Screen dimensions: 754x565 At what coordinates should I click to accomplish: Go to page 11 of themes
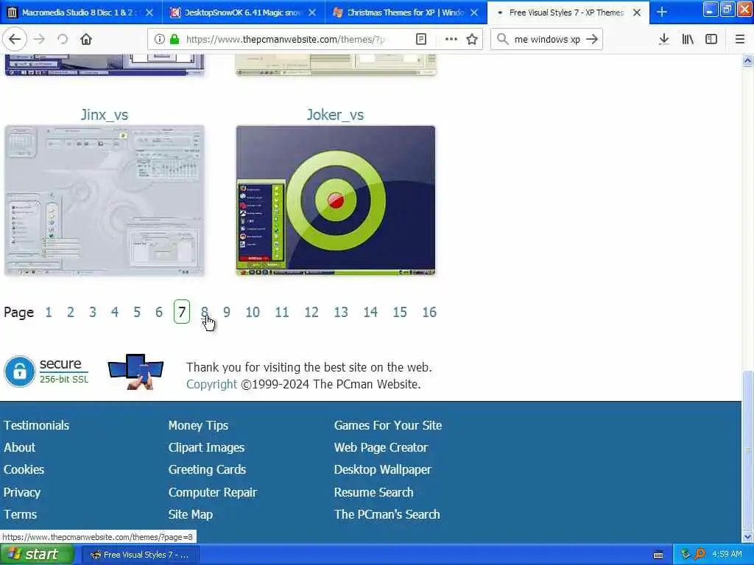282,312
